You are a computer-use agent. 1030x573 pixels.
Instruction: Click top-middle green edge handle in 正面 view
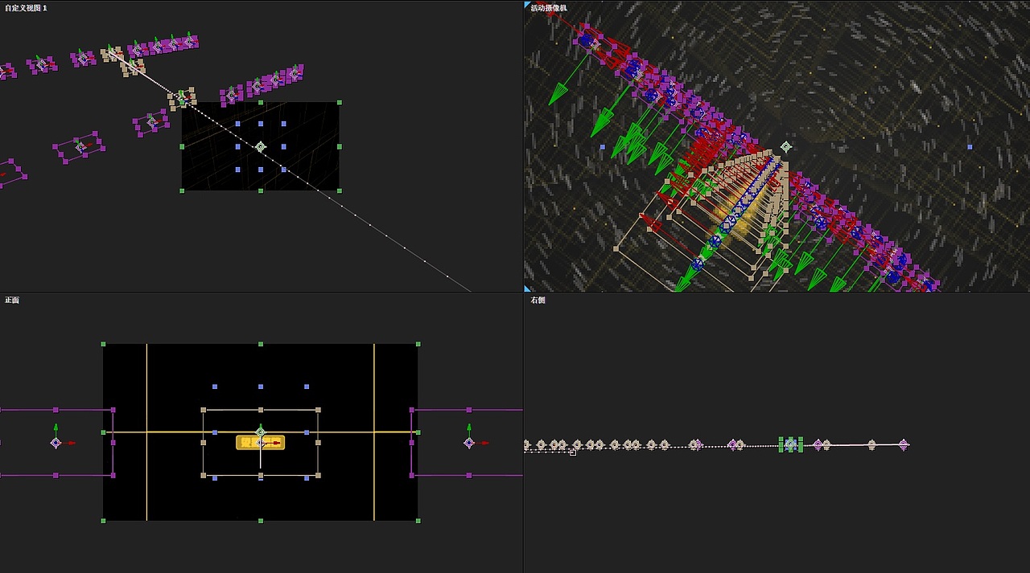[261, 344]
